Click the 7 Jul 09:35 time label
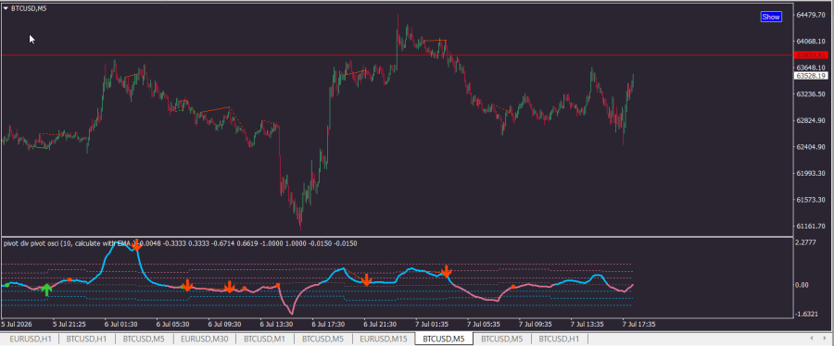This screenshot has width=834, height=346. click(536, 324)
